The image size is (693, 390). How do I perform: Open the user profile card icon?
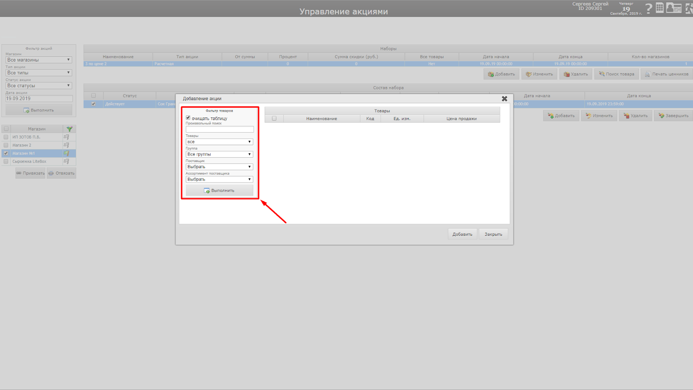pos(674,8)
